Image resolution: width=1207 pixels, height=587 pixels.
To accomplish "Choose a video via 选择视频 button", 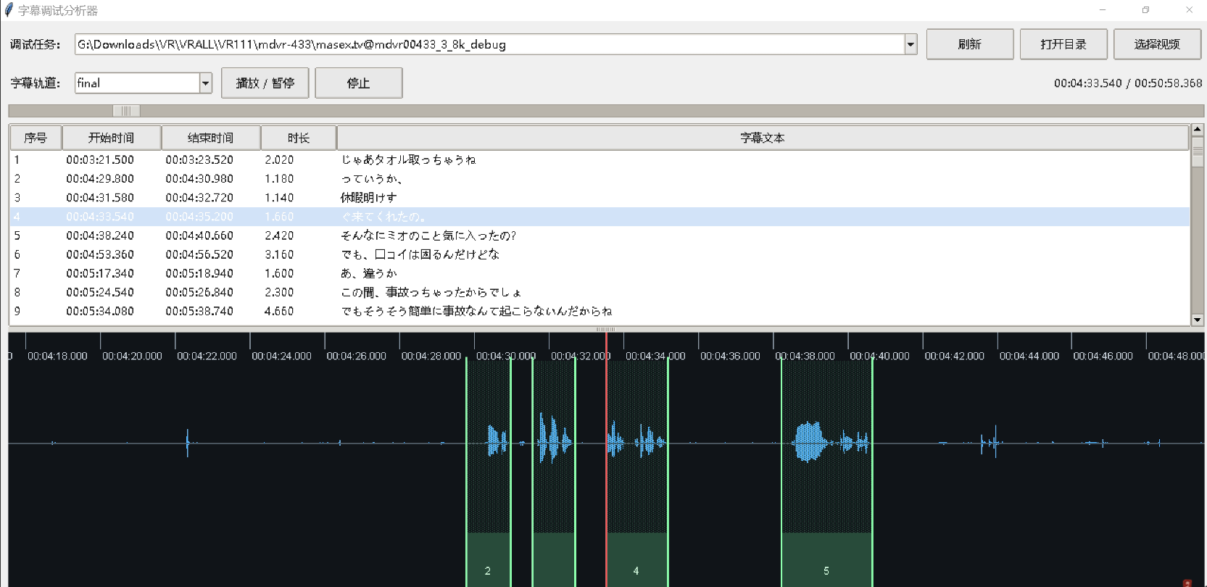I will pyautogui.click(x=1157, y=44).
